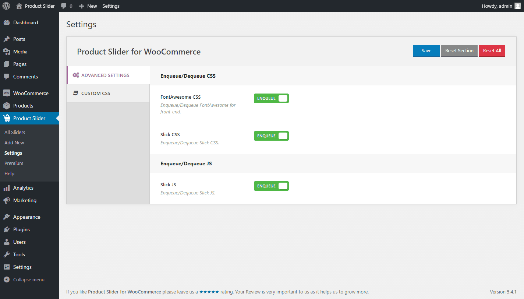Click the gears icon on Advanced Settings tab
Image resolution: width=524 pixels, height=299 pixels.
[x=76, y=75]
